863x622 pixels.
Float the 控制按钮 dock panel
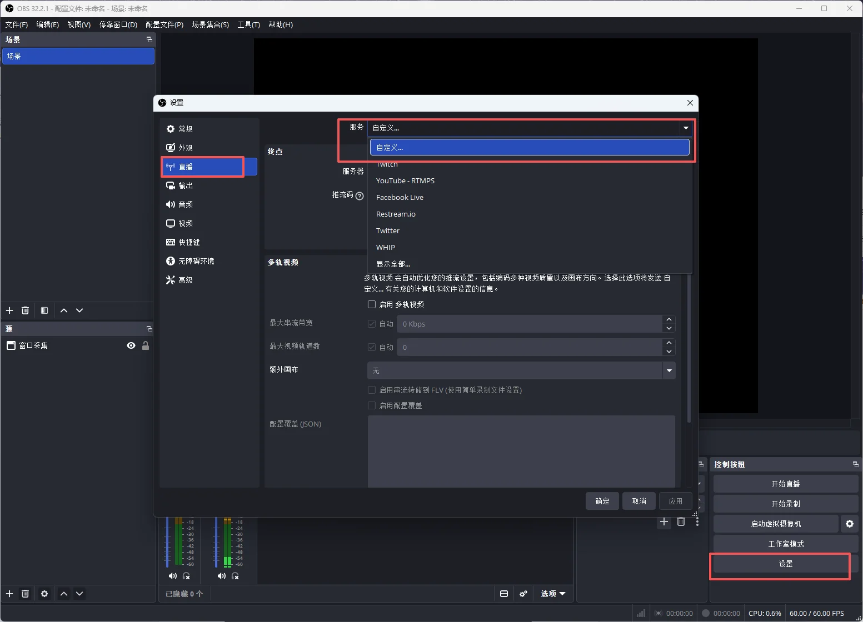pyautogui.click(x=855, y=464)
